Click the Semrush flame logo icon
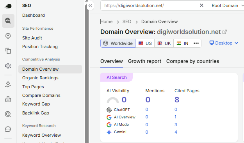Viewport: 244px width, 143px height. [x=8, y=6]
